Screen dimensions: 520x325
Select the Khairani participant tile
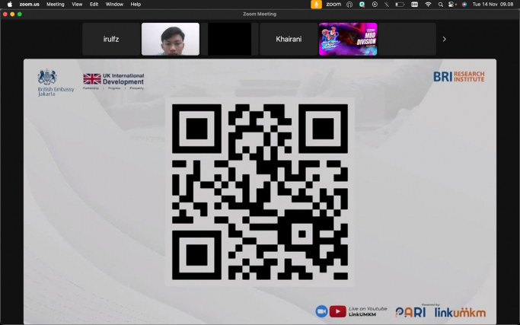point(289,39)
